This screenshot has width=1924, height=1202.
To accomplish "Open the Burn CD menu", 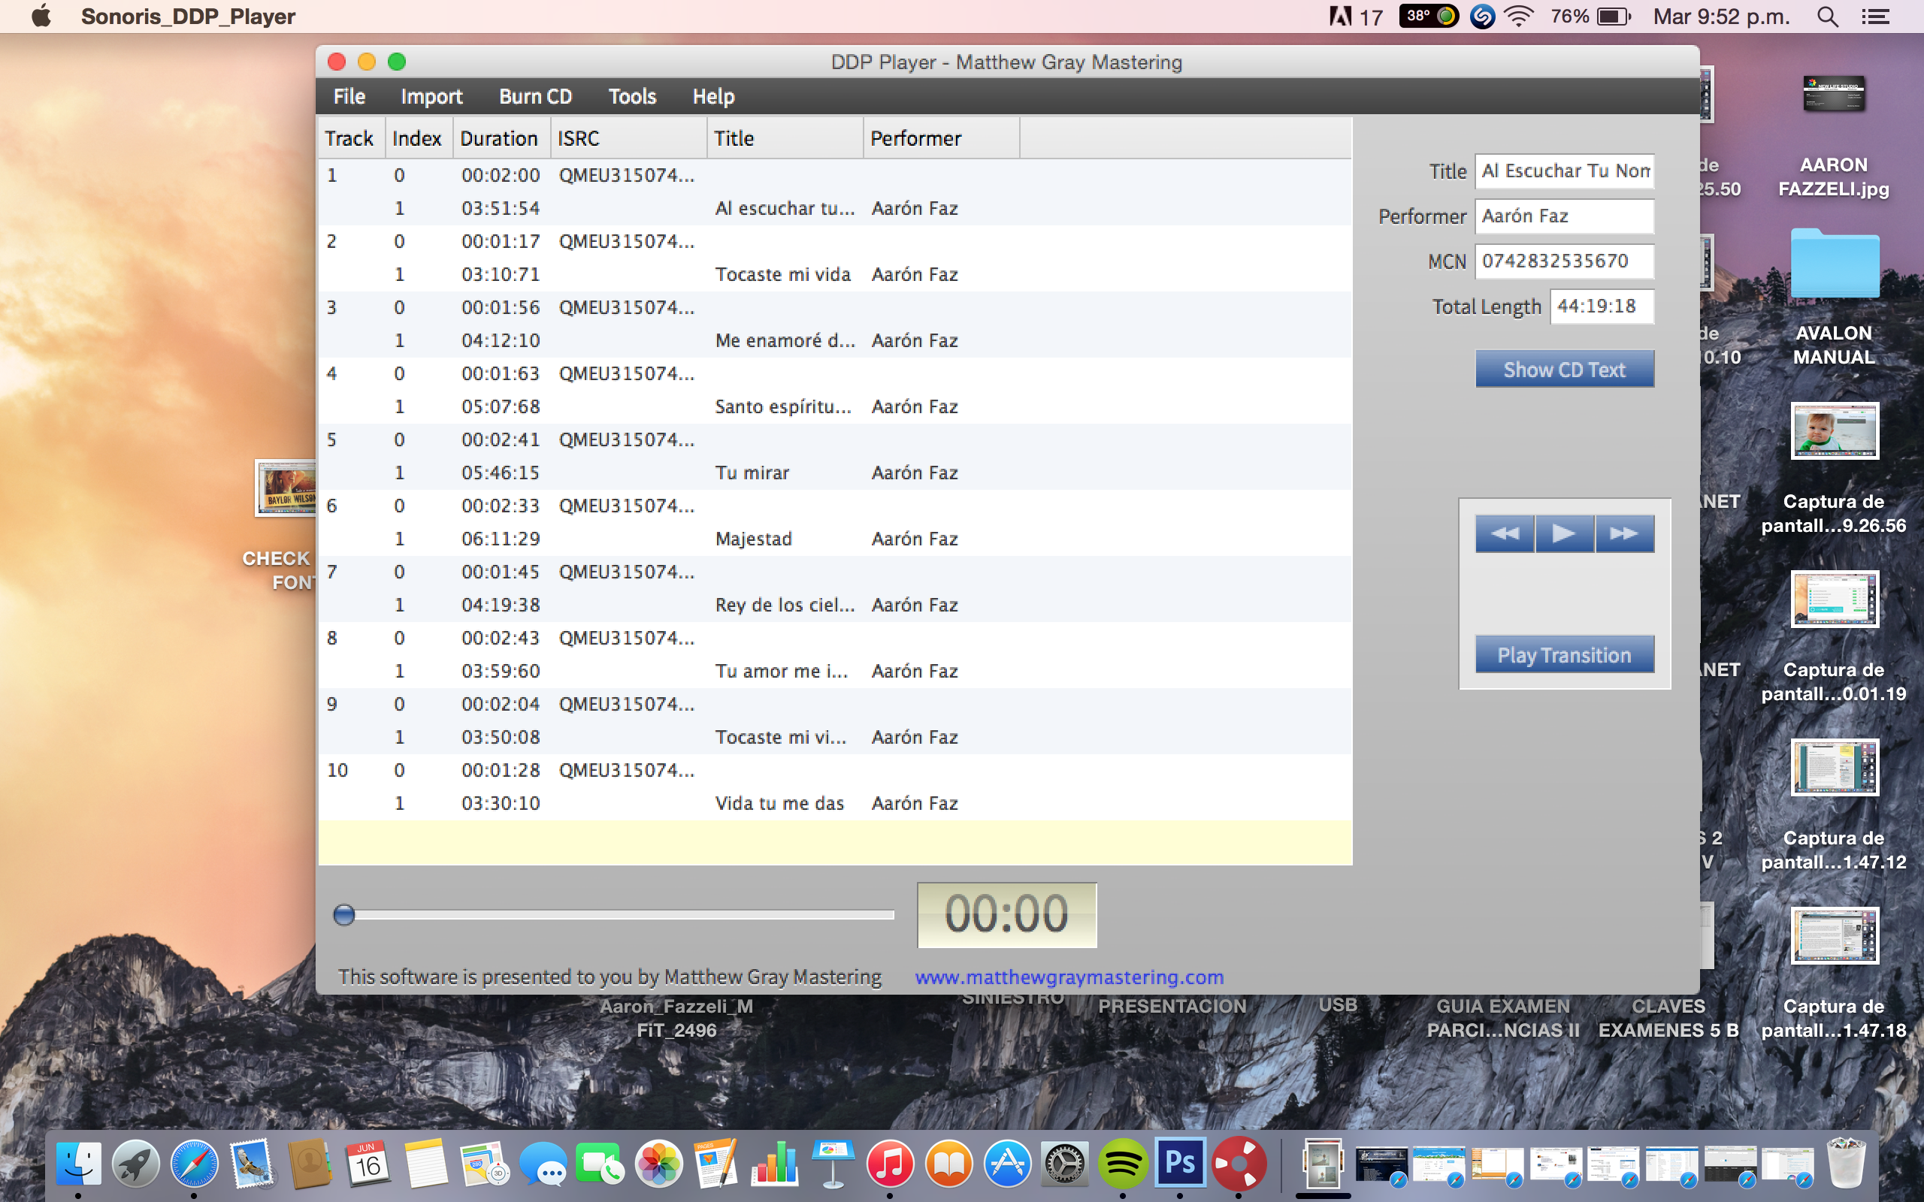I will click(x=535, y=97).
